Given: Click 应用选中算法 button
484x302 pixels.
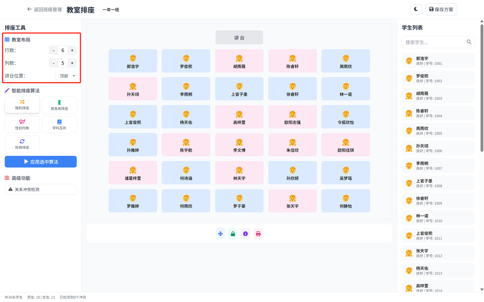Looking at the screenshot, I should [41, 162].
